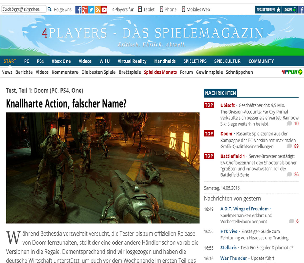Open Schnäppchen sub-navigation item

pyautogui.click(x=239, y=72)
